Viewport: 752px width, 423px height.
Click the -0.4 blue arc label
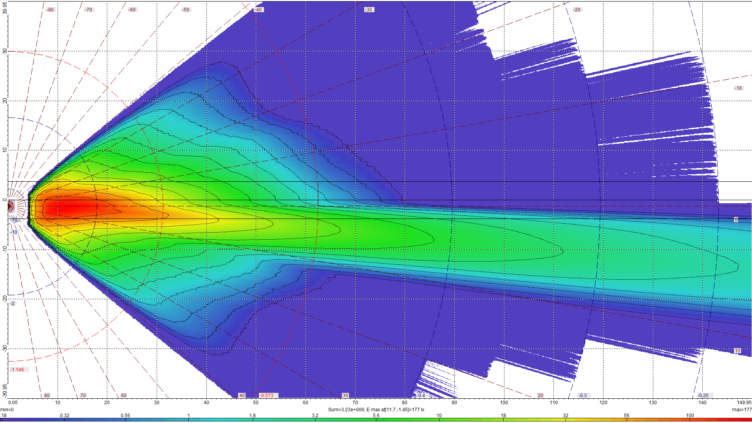tap(421, 396)
